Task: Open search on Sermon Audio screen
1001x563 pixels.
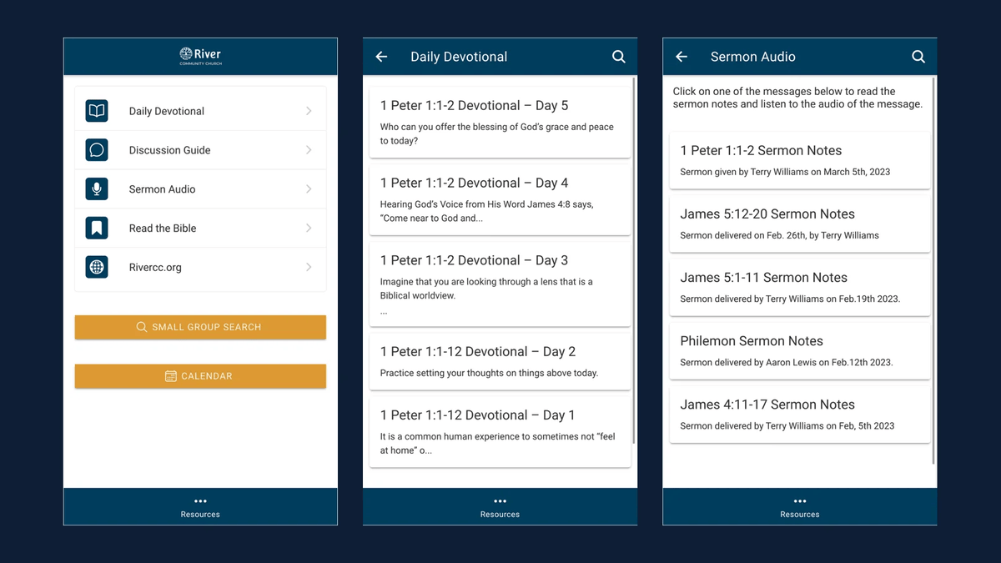Action: 918,57
